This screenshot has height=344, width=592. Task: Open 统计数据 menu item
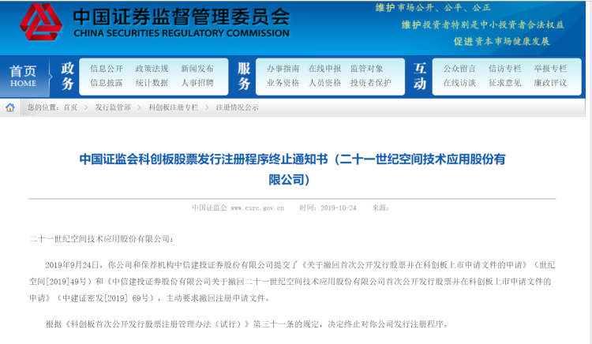click(x=152, y=83)
